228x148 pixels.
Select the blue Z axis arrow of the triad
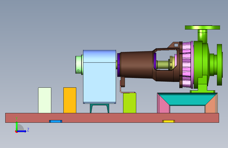(x=22, y=131)
